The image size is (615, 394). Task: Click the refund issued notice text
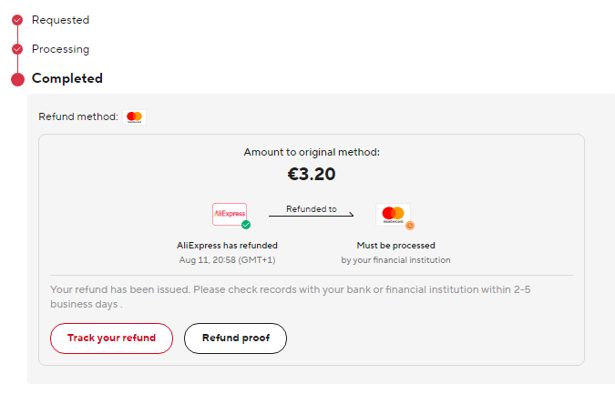click(291, 297)
